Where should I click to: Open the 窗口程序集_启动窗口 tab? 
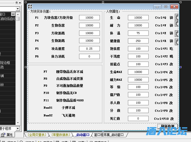click(109, 135)
